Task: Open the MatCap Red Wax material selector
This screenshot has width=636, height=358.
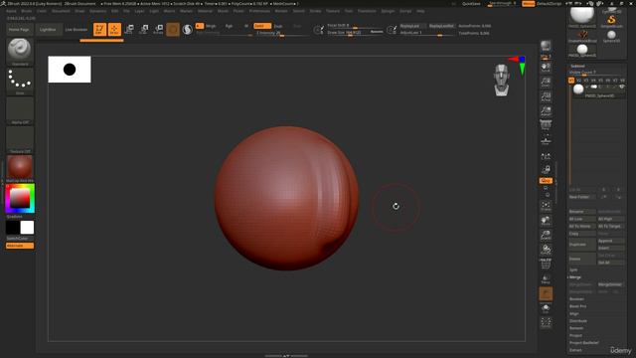Action: pos(20,168)
